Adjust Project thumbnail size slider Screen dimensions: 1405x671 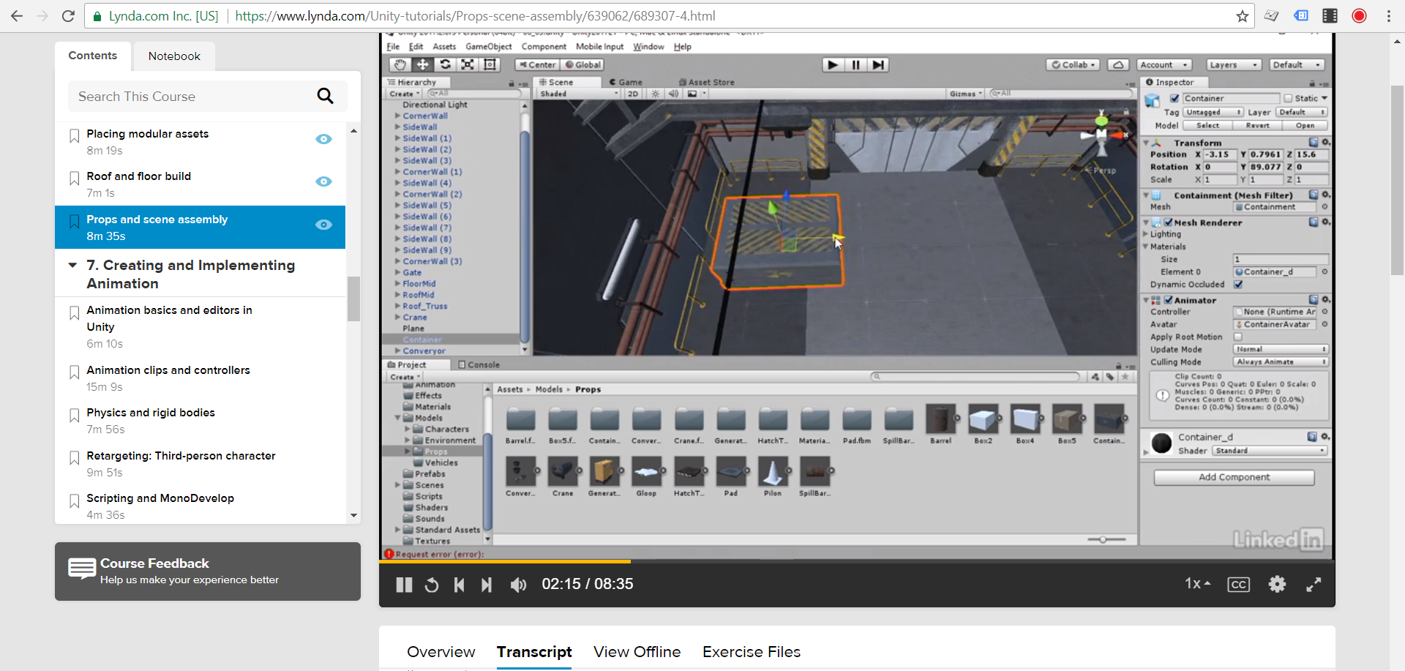[x=1102, y=539]
